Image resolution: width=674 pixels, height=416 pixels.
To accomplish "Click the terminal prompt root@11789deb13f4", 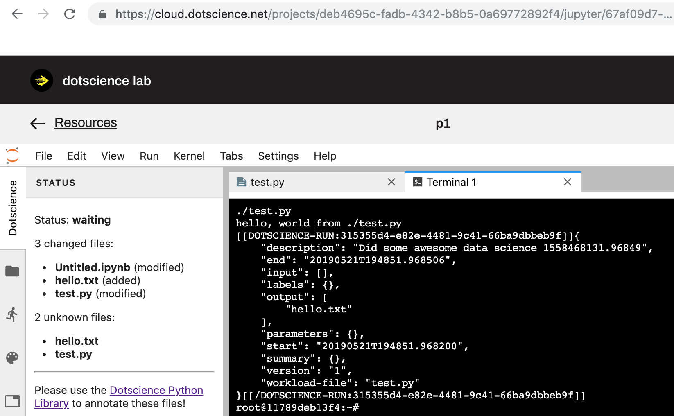I will click(297, 407).
